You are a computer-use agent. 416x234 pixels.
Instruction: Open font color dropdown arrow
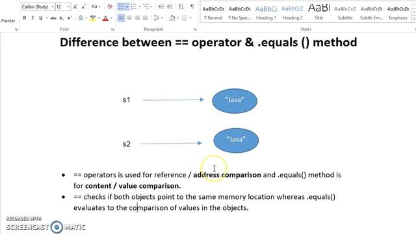pos(111,18)
